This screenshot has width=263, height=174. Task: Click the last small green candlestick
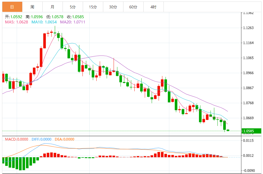pos(228,130)
